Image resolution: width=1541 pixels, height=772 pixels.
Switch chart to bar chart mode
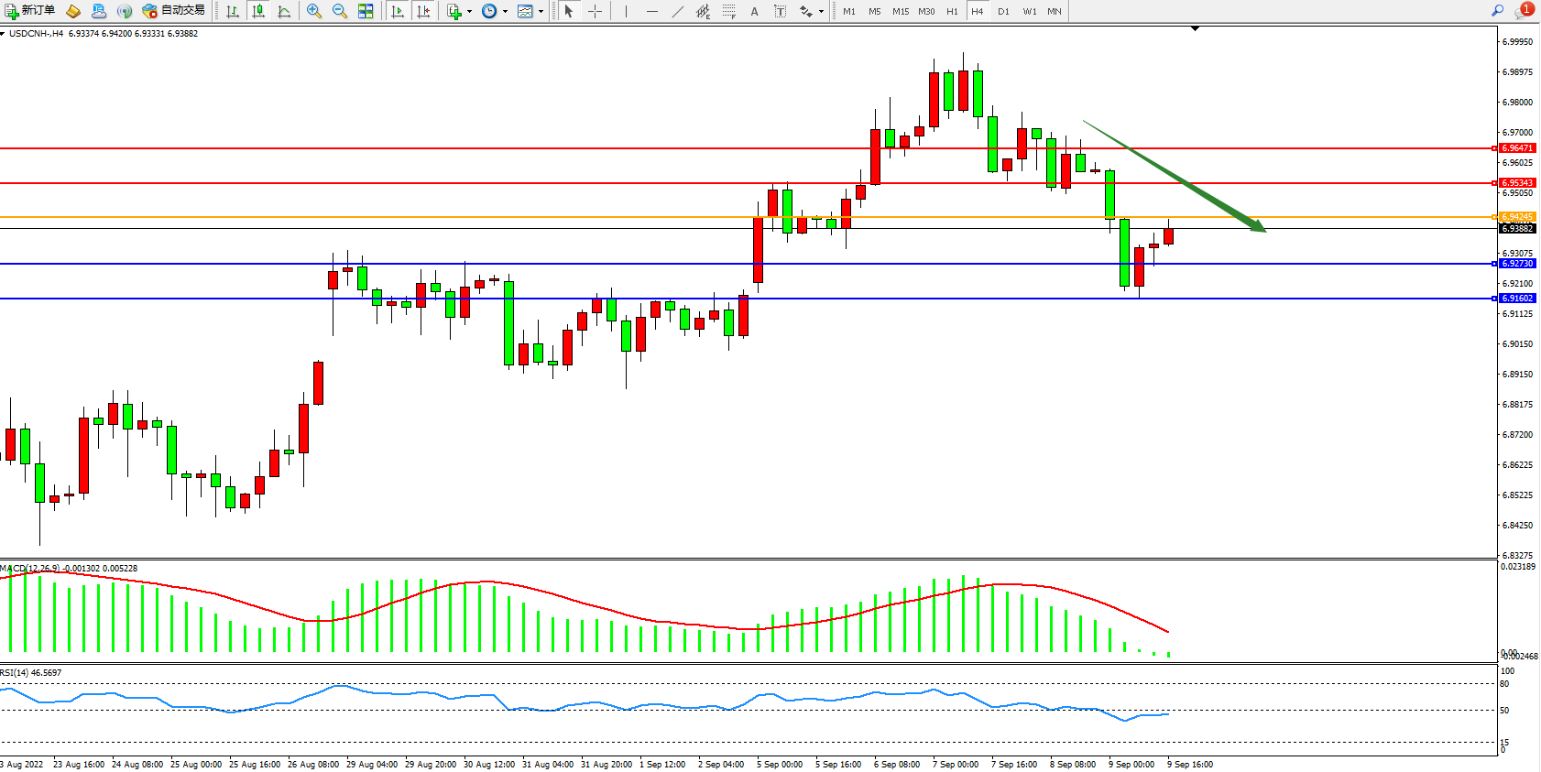click(233, 11)
